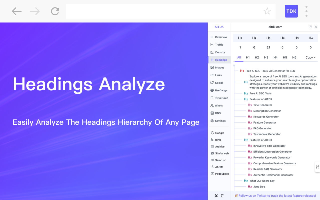The image size is (320, 200).
Task: Select the H3 'Comprehensive Feature Generator' row
Action: click(x=272, y=163)
